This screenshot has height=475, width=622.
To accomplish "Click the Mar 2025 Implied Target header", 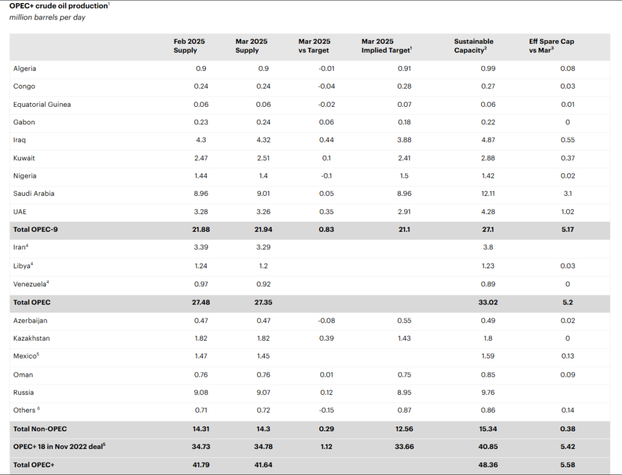I will point(387,46).
